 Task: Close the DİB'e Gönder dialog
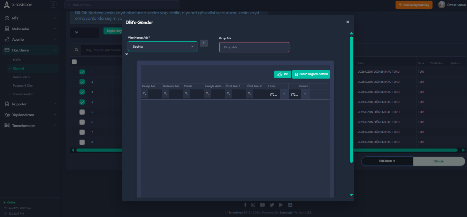[347, 22]
